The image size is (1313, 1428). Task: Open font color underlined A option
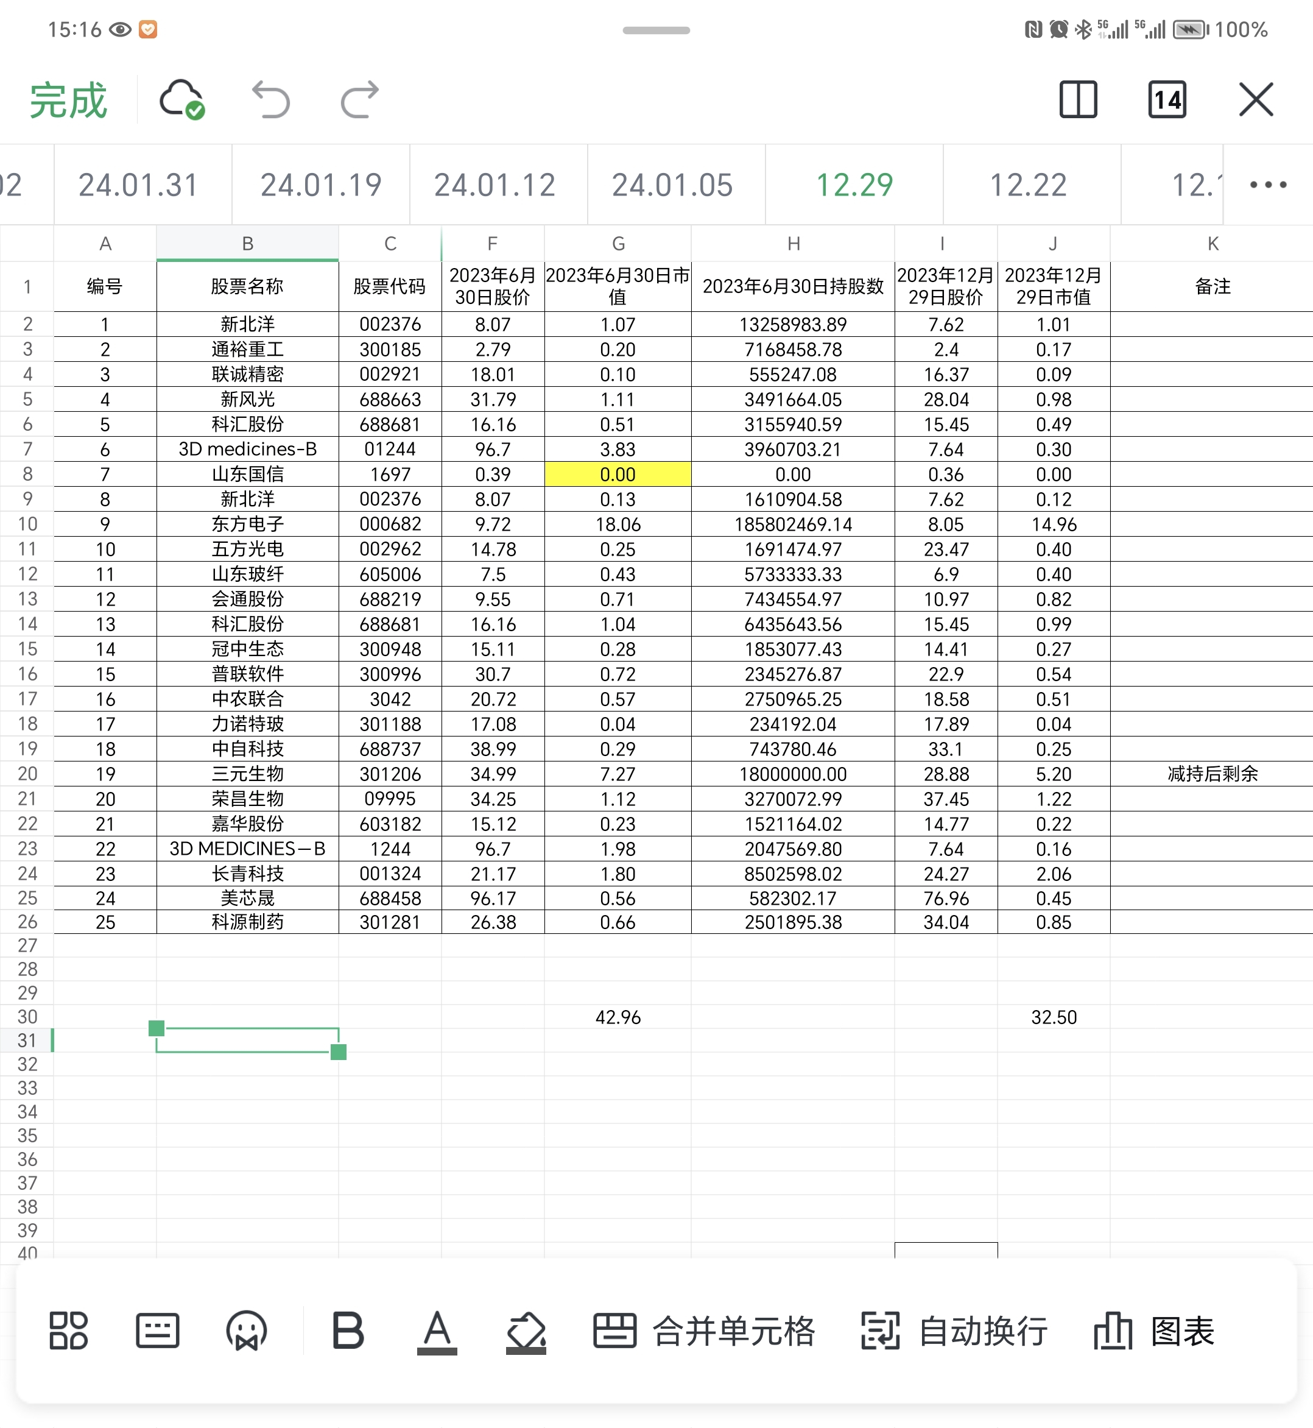pos(436,1331)
